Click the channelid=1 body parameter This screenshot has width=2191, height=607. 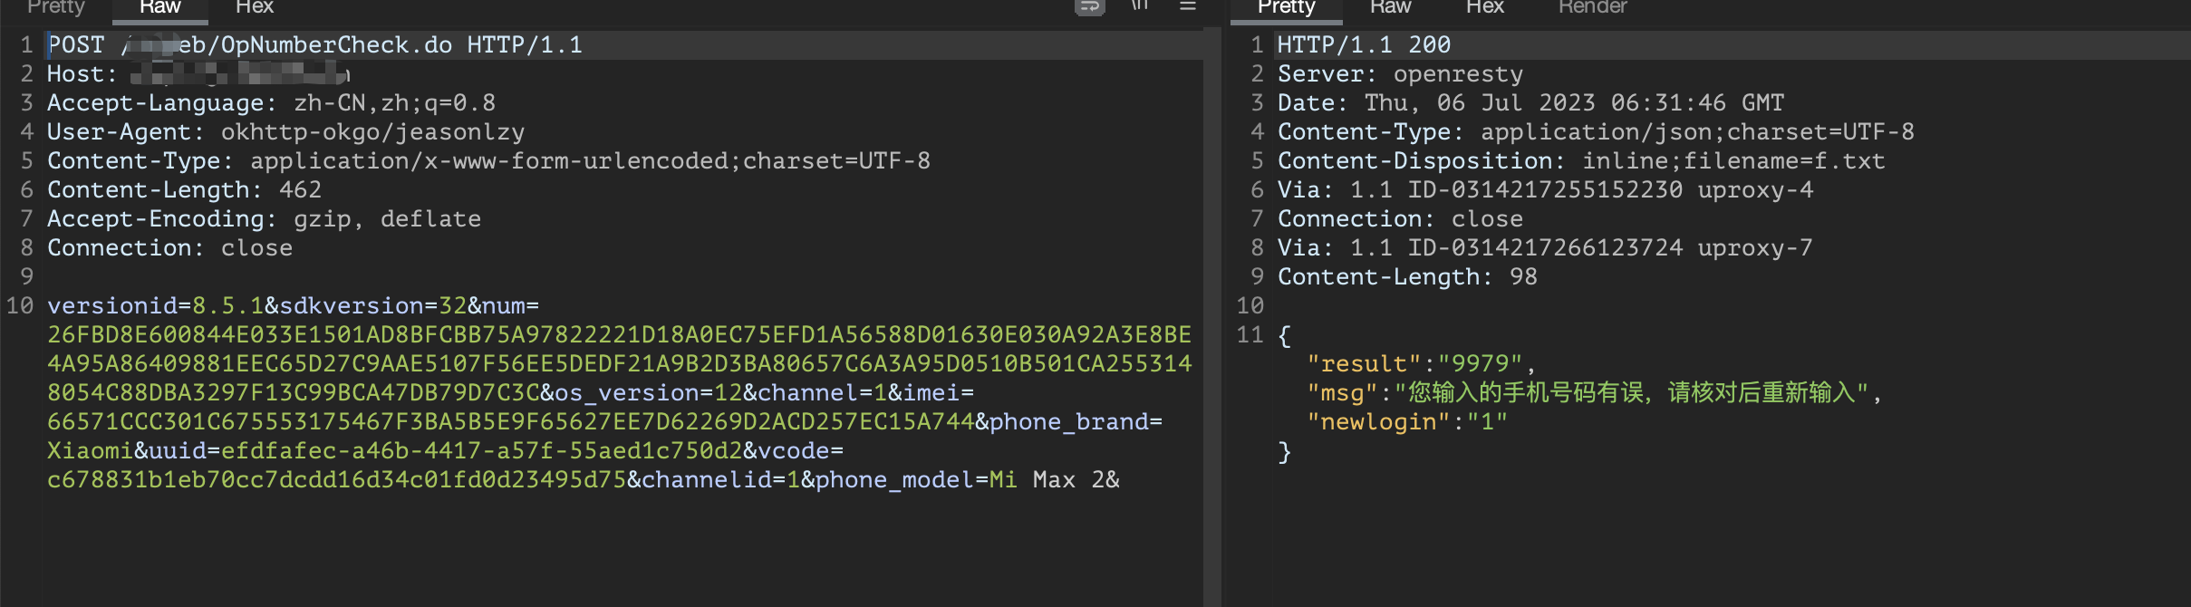(721, 480)
